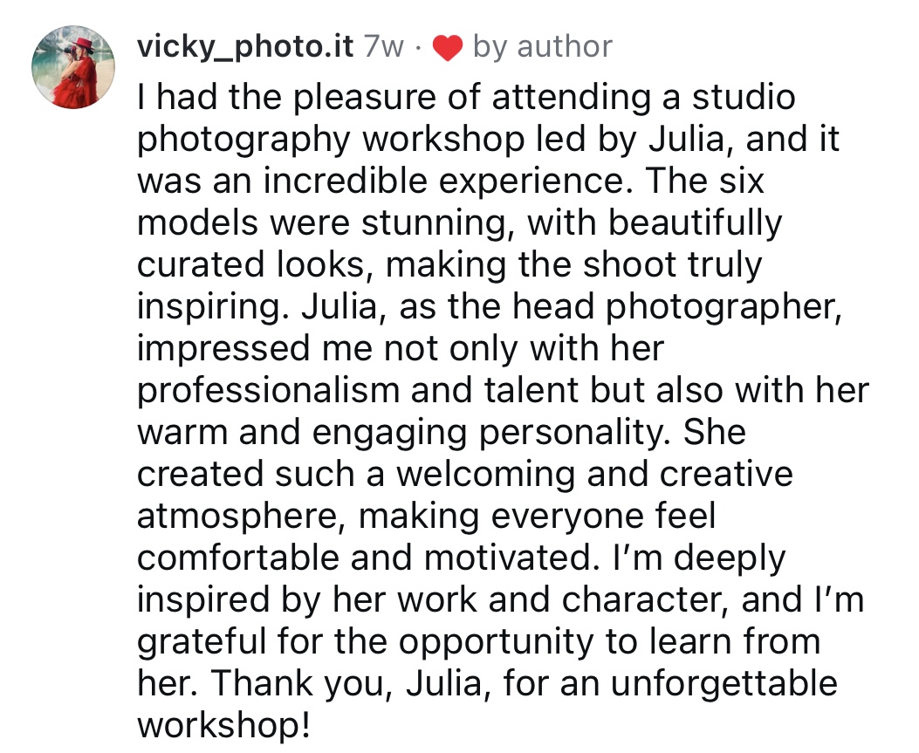The image size is (919, 753).
Task: Open the vicky_photo.it username link
Action: coord(245,46)
